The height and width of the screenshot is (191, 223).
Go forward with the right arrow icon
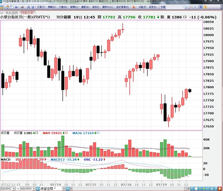(22, 7)
